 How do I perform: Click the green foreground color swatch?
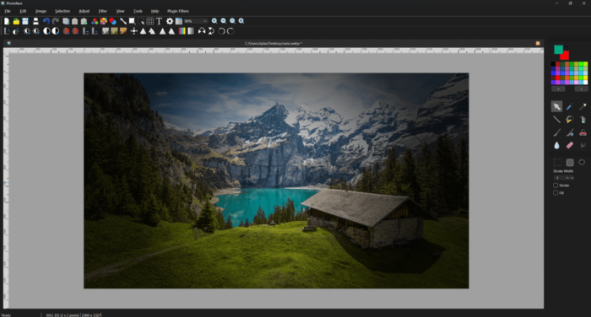point(558,49)
